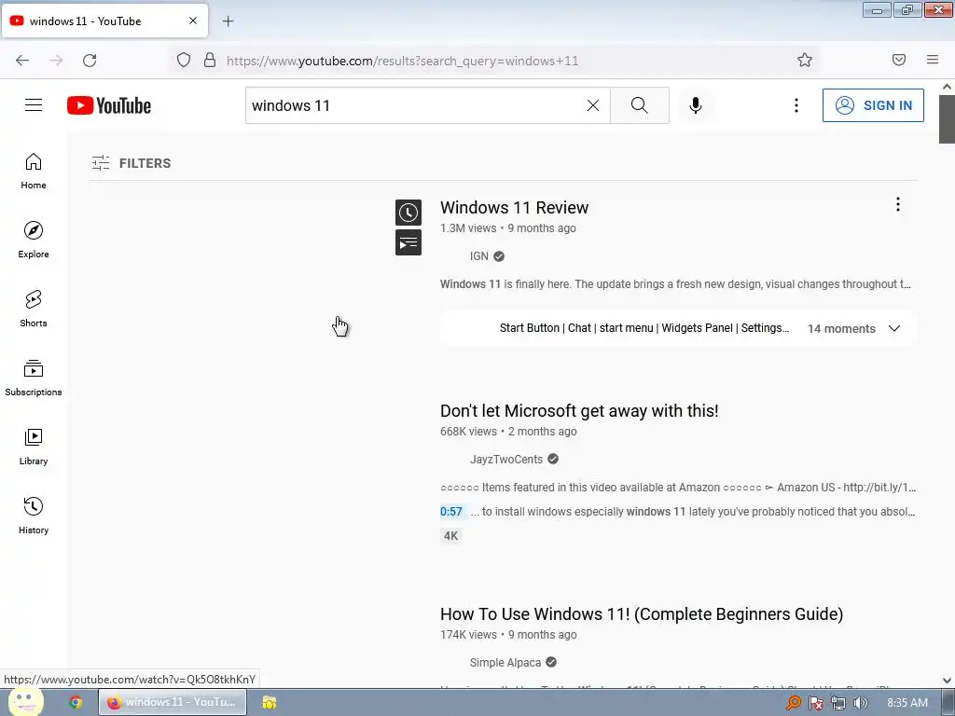
Task: Click the 8:35 AM clock
Action: [x=907, y=703]
